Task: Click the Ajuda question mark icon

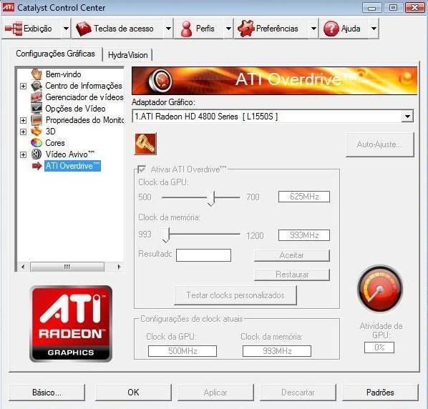Action: (x=331, y=29)
